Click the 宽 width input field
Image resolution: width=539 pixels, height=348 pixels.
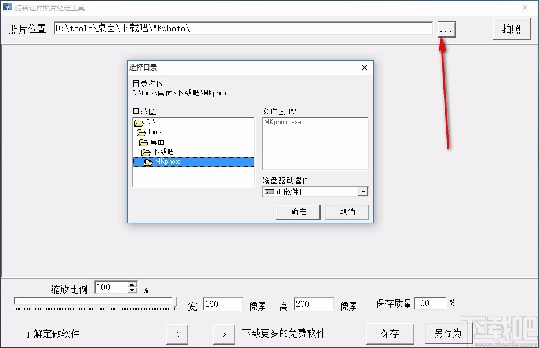click(x=223, y=304)
